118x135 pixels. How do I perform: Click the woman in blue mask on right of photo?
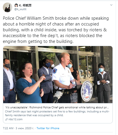click(103, 83)
